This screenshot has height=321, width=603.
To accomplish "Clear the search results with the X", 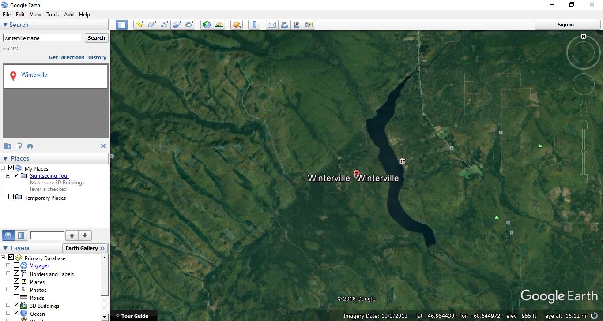I will pyautogui.click(x=103, y=146).
